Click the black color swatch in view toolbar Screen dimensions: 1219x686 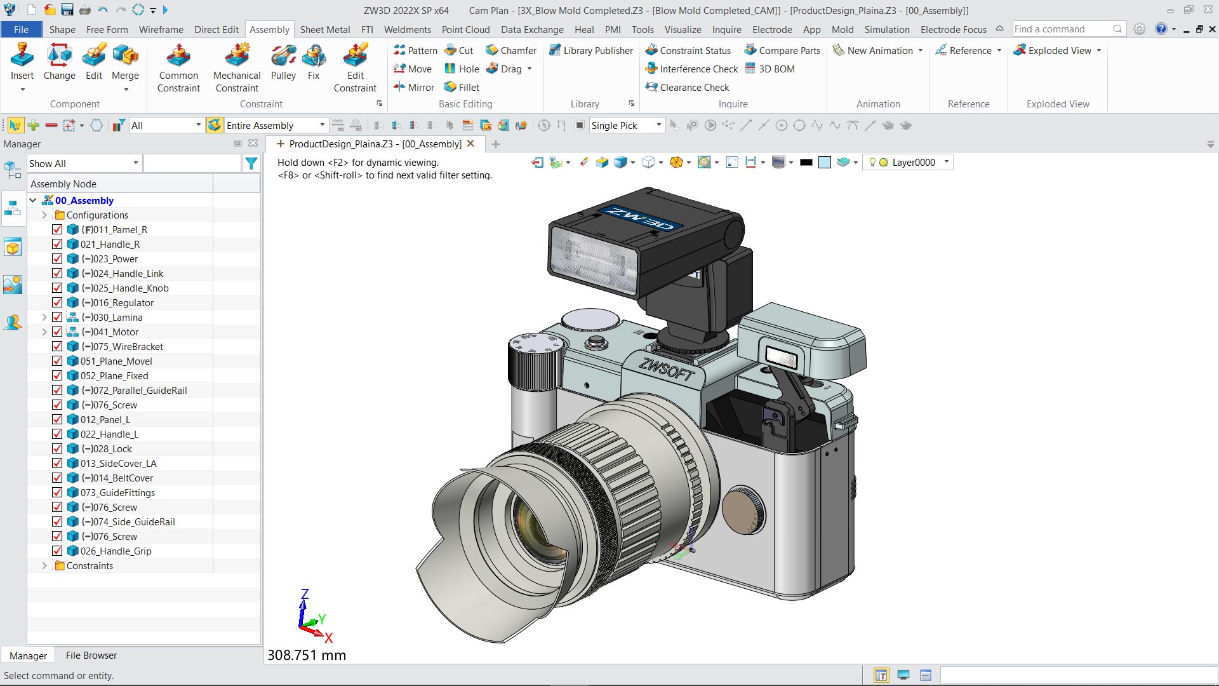pyautogui.click(x=806, y=163)
